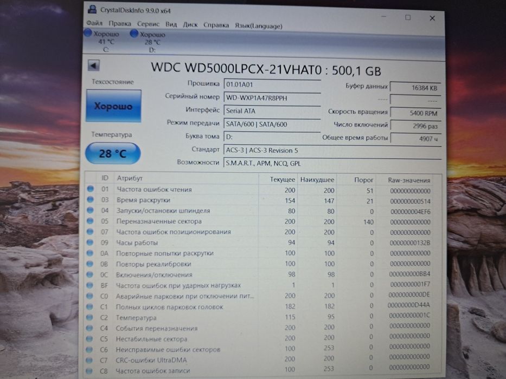
Task: Click status dot for attribute C4
Action: (x=89, y=328)
